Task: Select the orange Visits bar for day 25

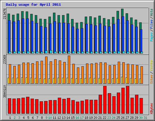Action: pos(119,73)
